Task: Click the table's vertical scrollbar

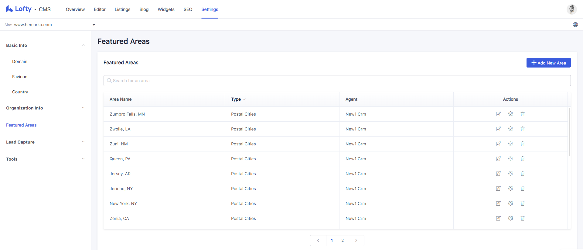Action: (569, 132)
